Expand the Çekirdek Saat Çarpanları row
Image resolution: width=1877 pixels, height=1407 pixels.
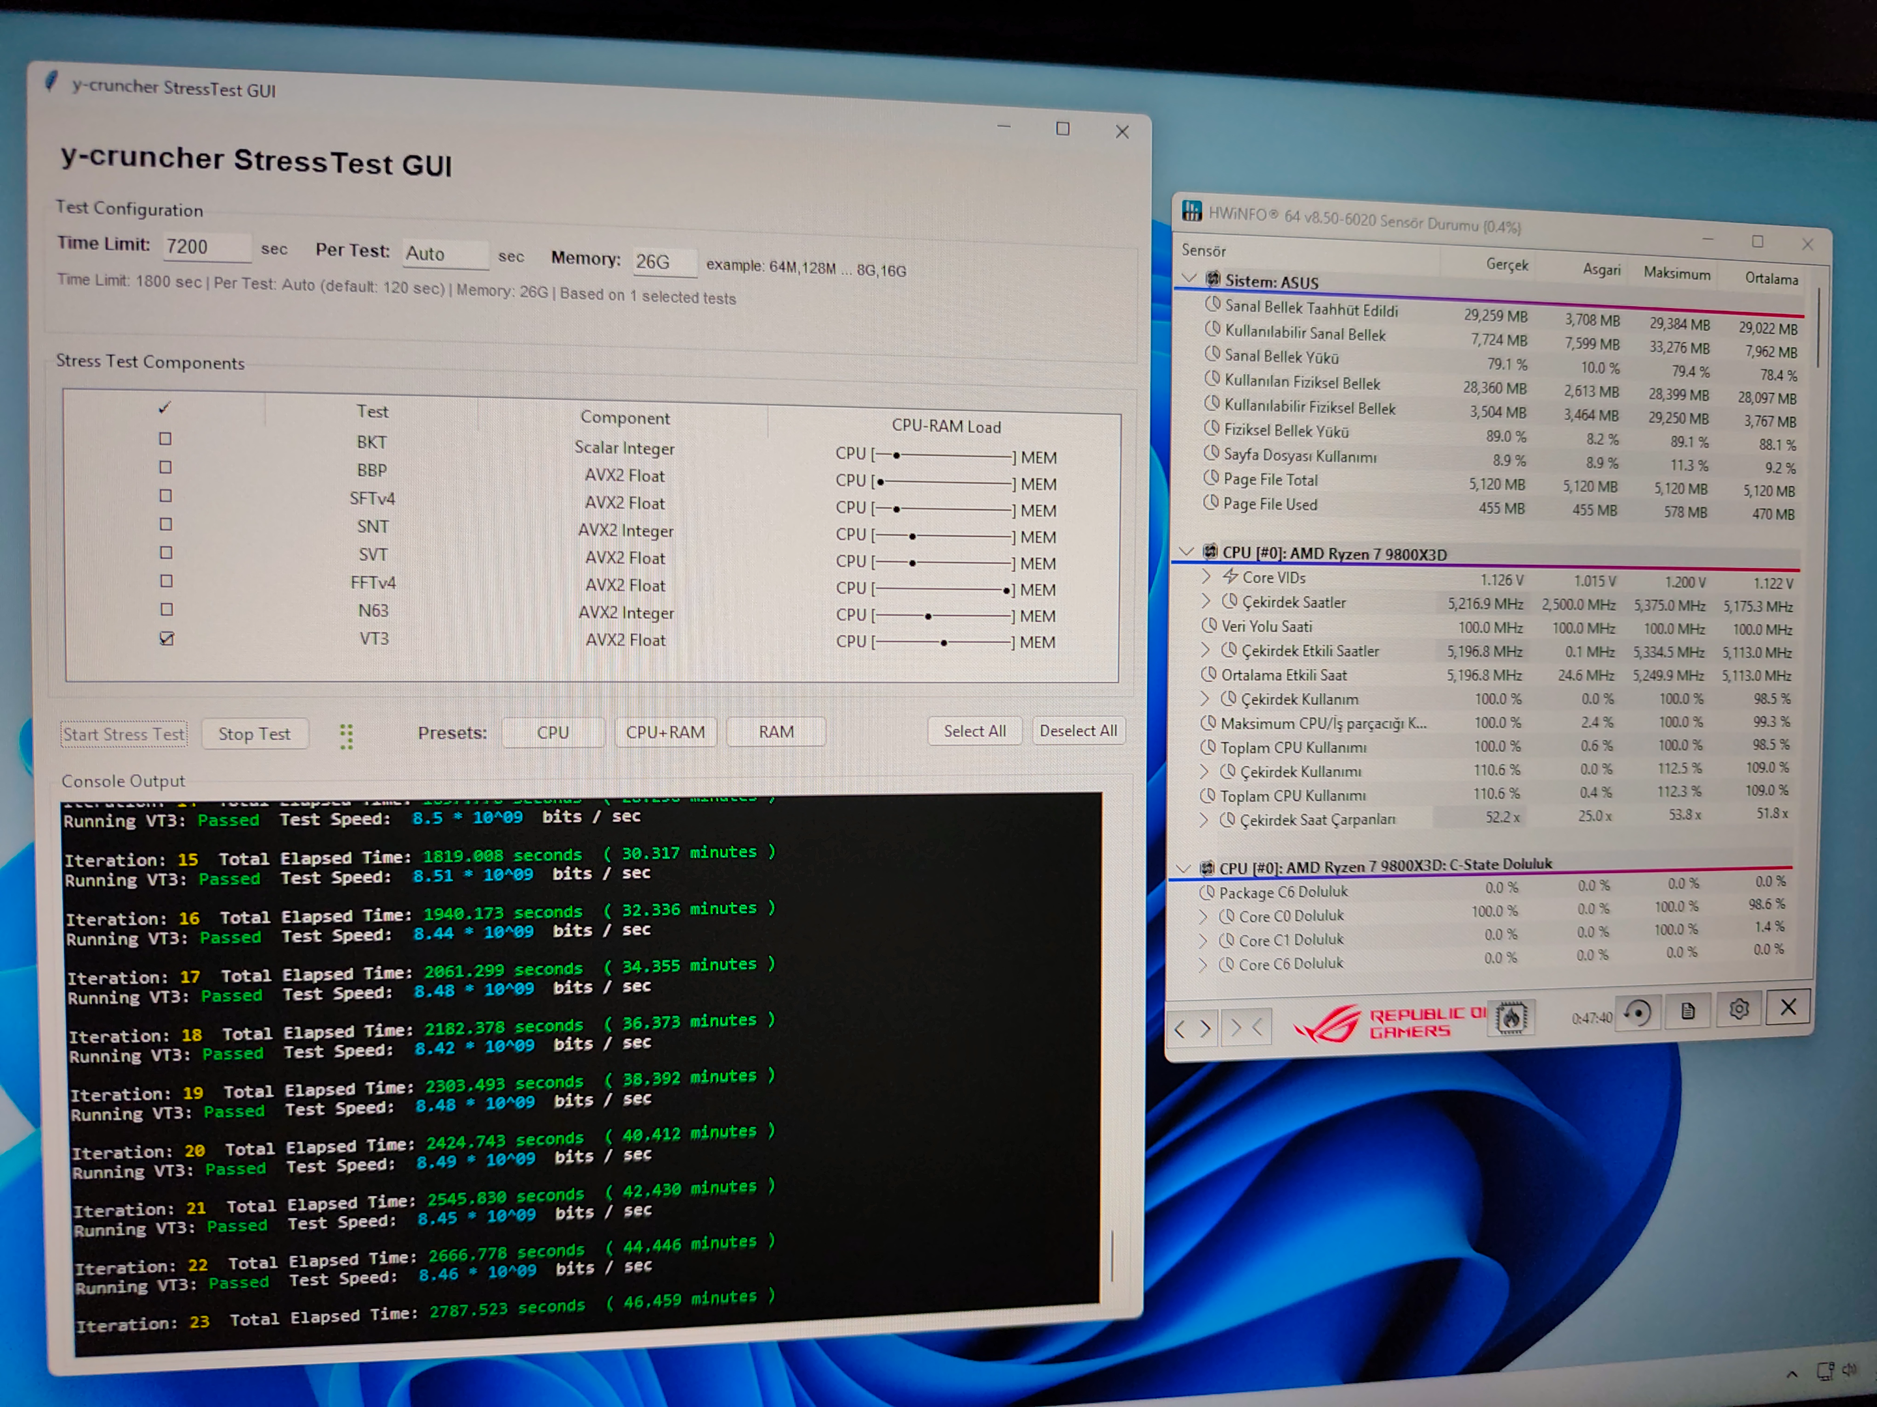coord(1203,820)
